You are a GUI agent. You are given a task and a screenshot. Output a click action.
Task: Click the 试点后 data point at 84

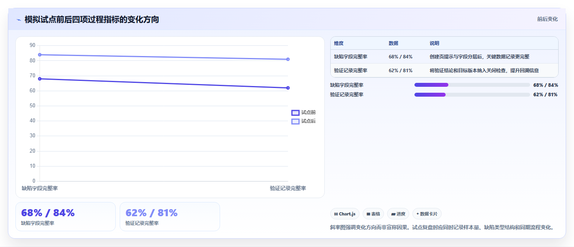tap(40, 54)
